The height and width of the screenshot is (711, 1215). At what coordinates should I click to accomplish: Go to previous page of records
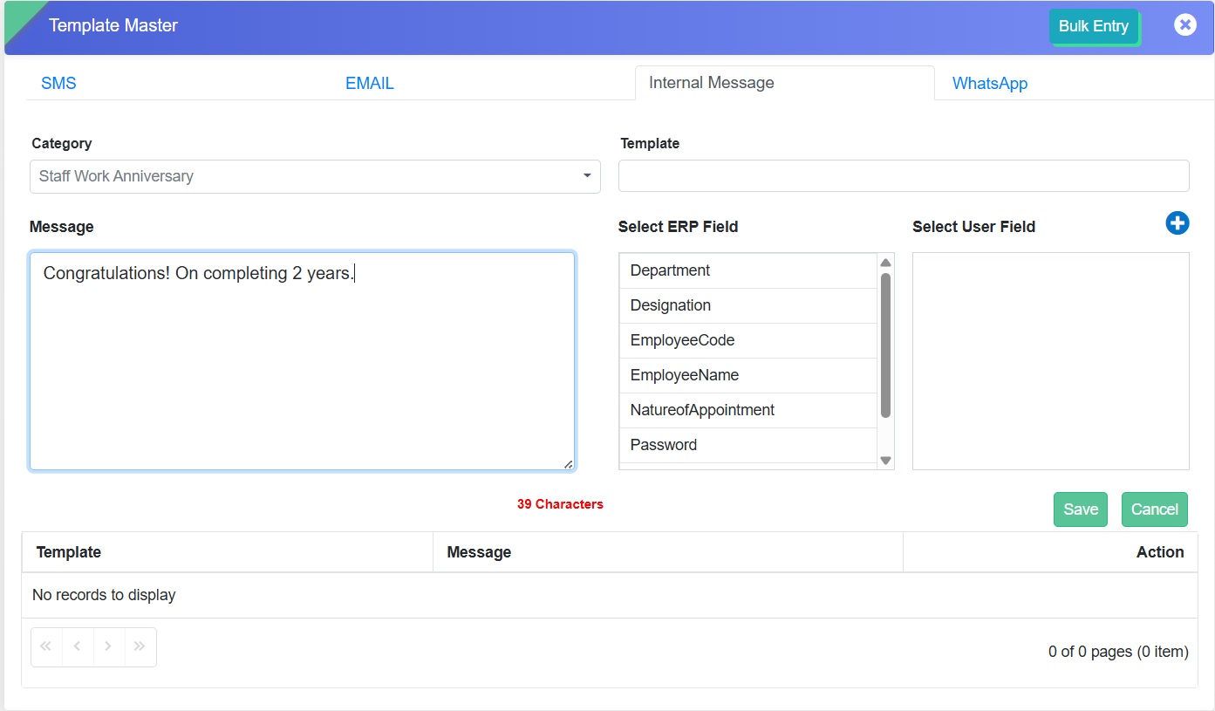[78, 646]
